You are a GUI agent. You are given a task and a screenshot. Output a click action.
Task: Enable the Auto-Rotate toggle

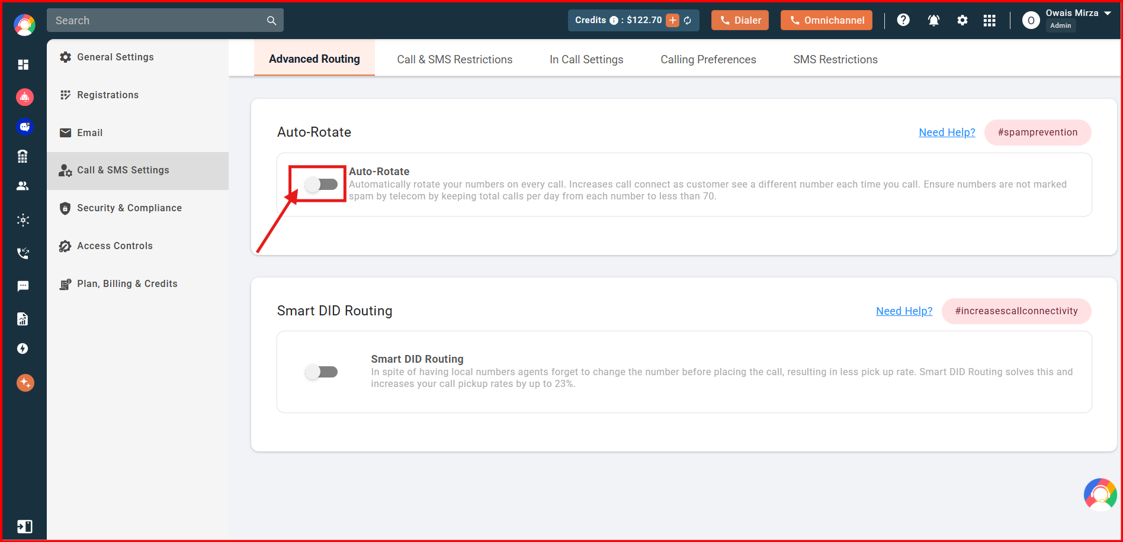tap(322, 185)
